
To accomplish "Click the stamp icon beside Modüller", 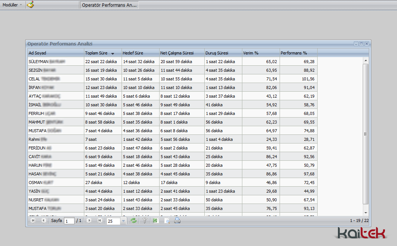I will (x=30, y=5).
